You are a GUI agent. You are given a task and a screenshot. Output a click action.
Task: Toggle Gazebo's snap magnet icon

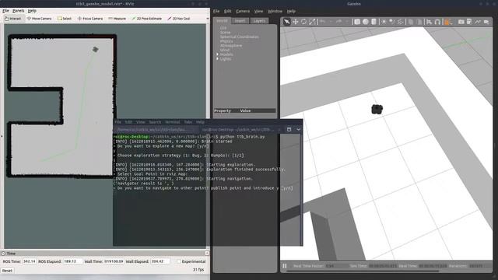tap(437, 22)
